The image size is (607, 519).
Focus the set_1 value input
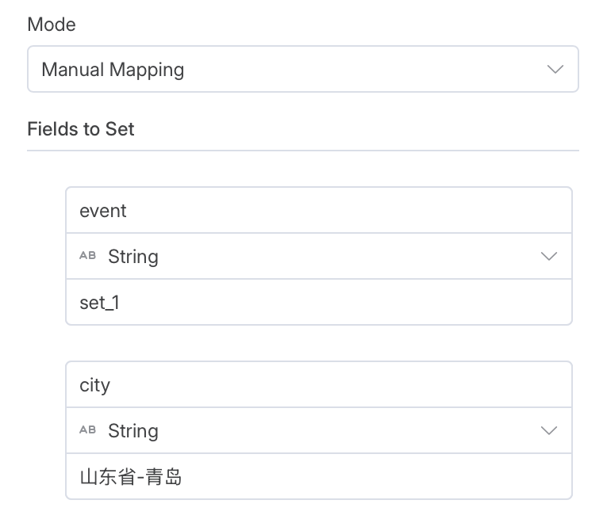coord(319,302)
